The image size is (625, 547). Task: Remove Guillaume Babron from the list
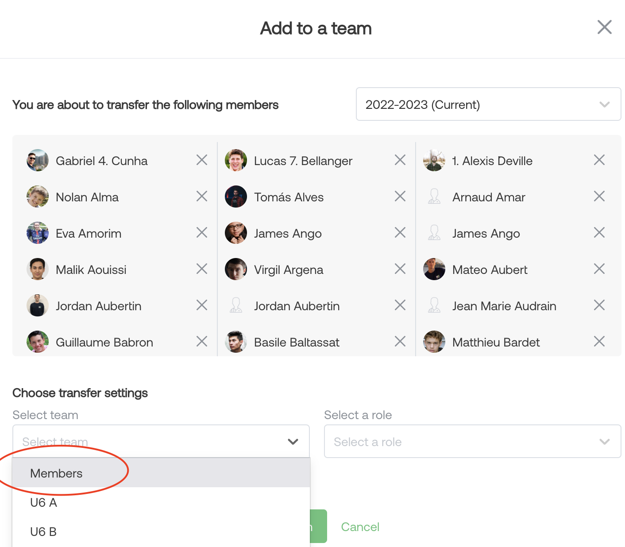click(202, 341)
